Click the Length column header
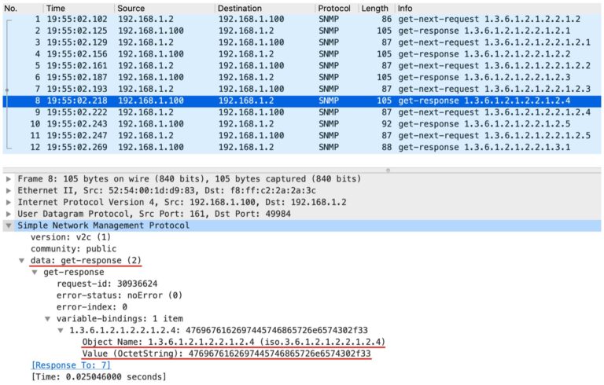Screen dimensions: 604x385 pos(374,8)
